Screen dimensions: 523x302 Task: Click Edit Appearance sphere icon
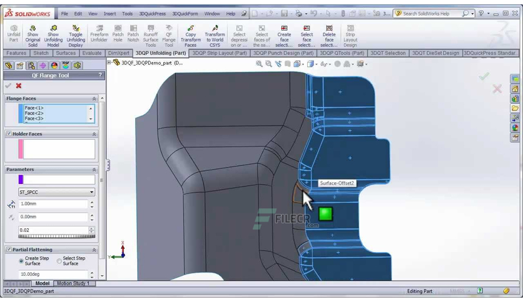click(x=338, y=64)
